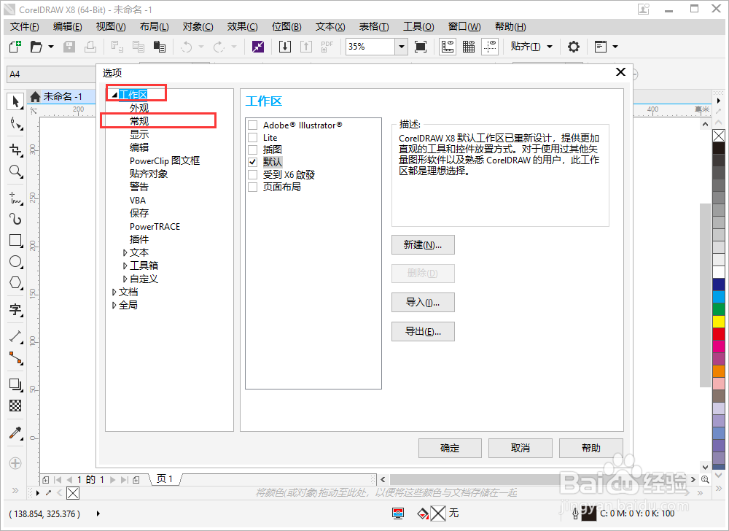Open the Open-file dropdown arrow

coord(51,47)
